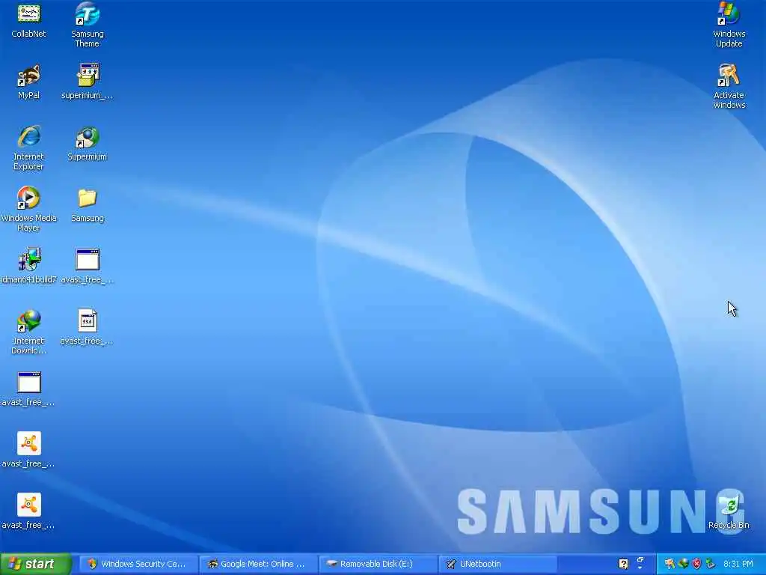Viewport: 766px width, 575px height.
Task: Click the Internet Download Manager tray icon
Action: coord(684,564)
